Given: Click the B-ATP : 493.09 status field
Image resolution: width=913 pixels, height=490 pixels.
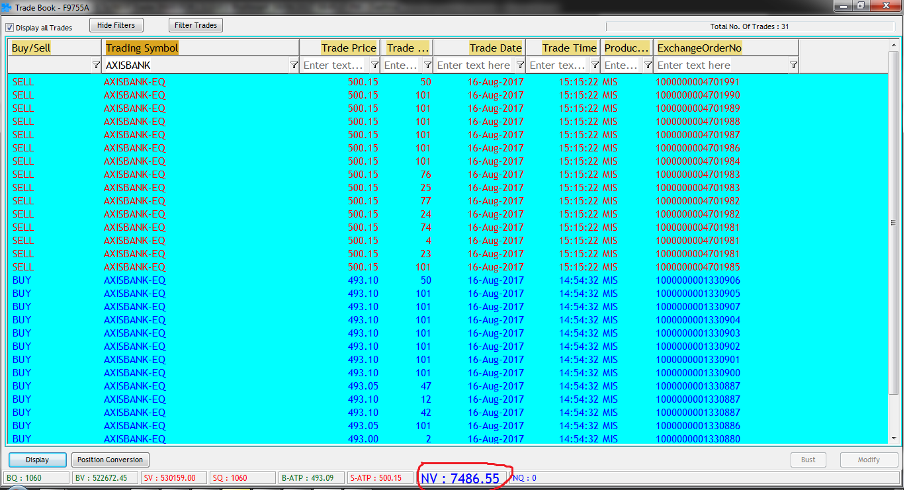Looking at the screenshot, I should pos(312,478).
